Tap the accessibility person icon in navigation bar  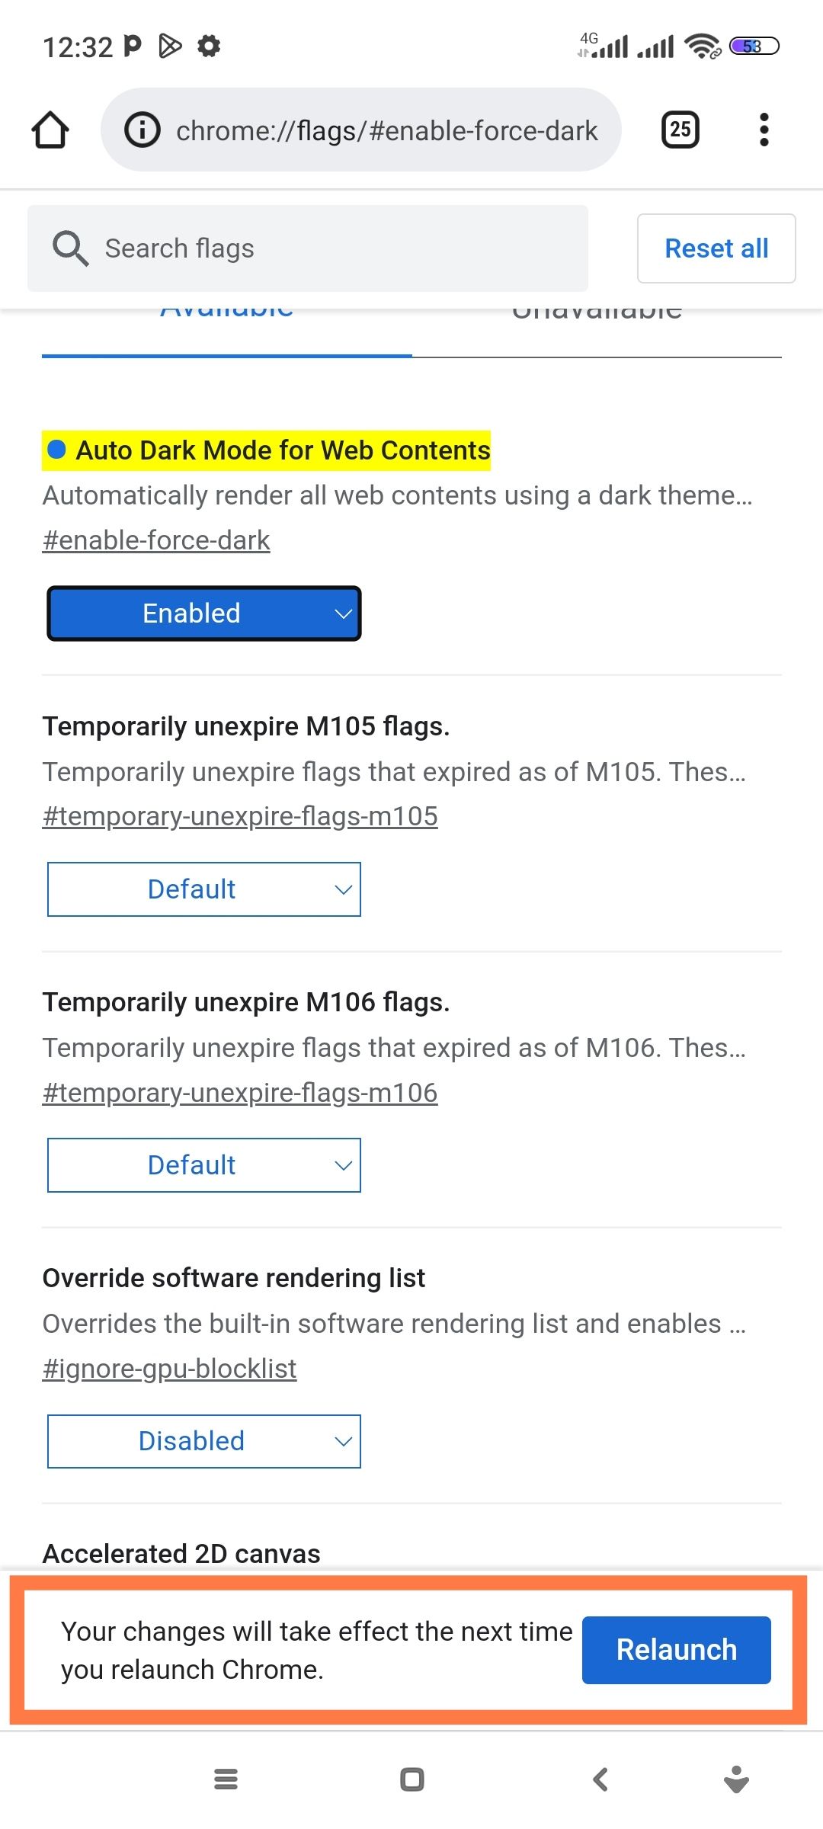point(735,1779)
